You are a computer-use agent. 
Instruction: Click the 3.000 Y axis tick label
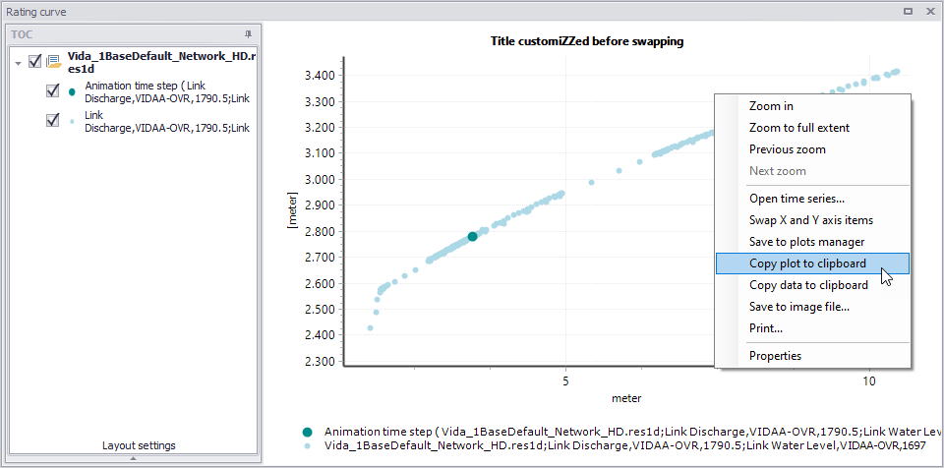point(321,180)
